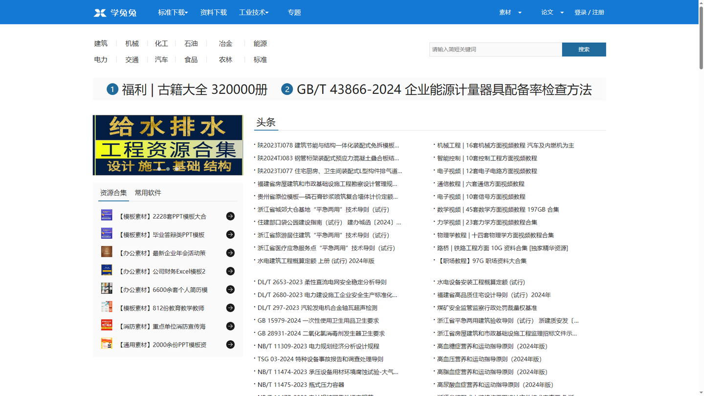
Task: Open 煤矿安全监管监察行政处罚裁量权基准
Action: tap(487, 308)
